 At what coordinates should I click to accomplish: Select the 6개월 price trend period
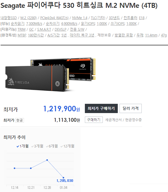52,146
